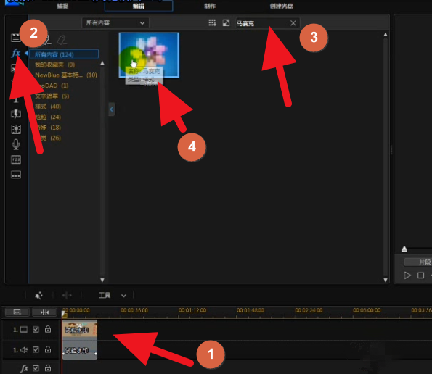Screen dimensions: 432x374
Task: Open the Chapter Room icon
Action: coord(16,159)
